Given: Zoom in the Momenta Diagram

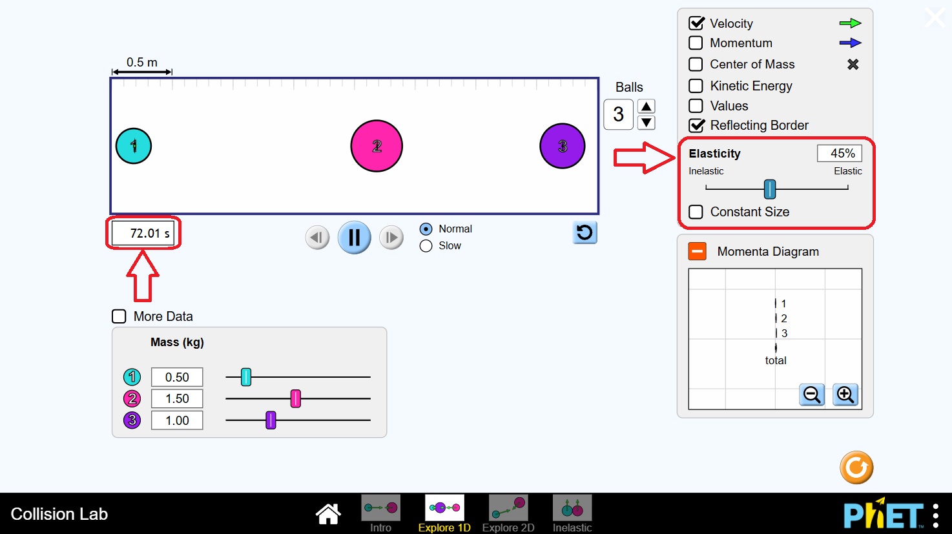Looking at the screenshot, I should click(845, 394).
